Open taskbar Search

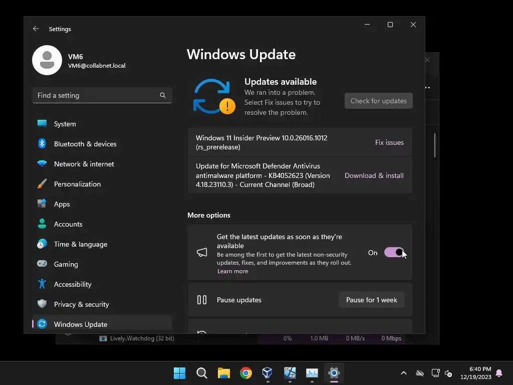201,373
